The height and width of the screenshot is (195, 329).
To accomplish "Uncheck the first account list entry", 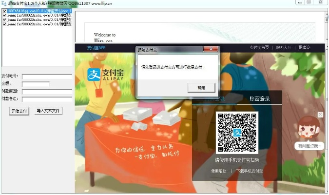I will [5, 10].
